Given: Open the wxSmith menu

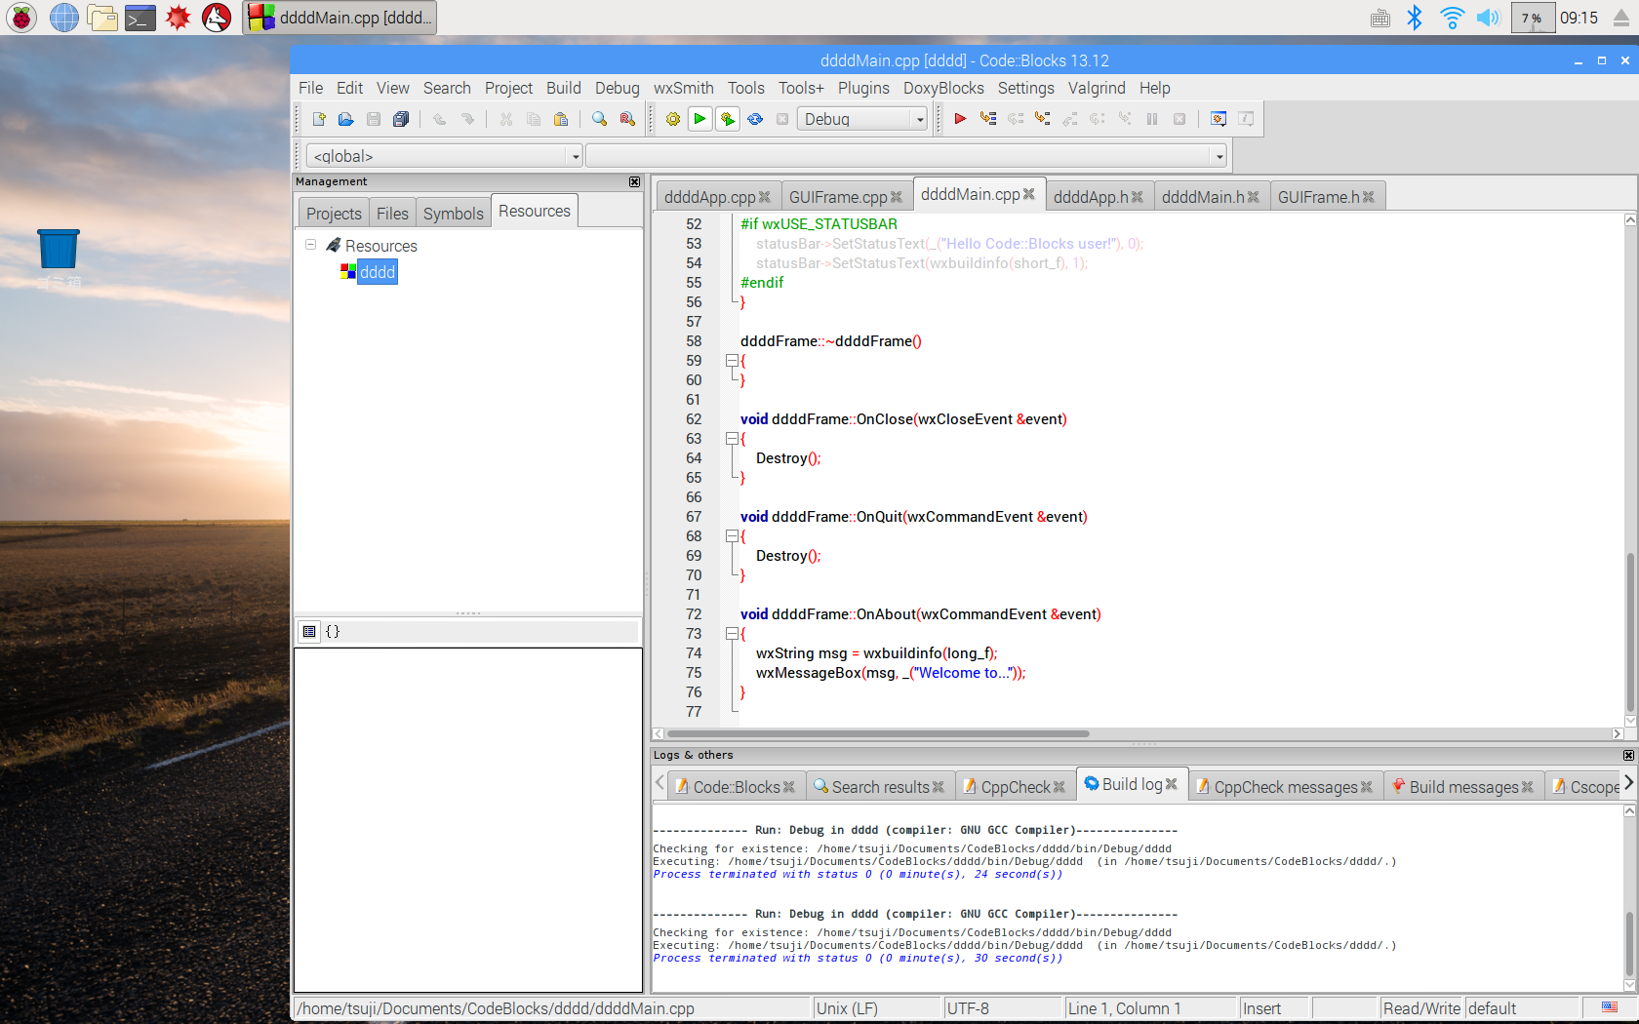Looking at the screenshot, I should (684, 88).
